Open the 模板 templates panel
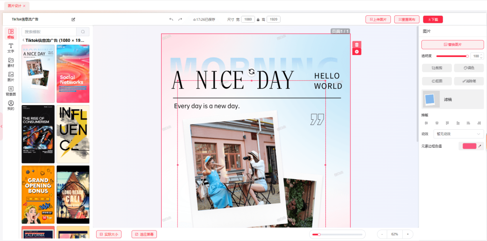Viewport: 487px width, 241px height. point(10,34)
